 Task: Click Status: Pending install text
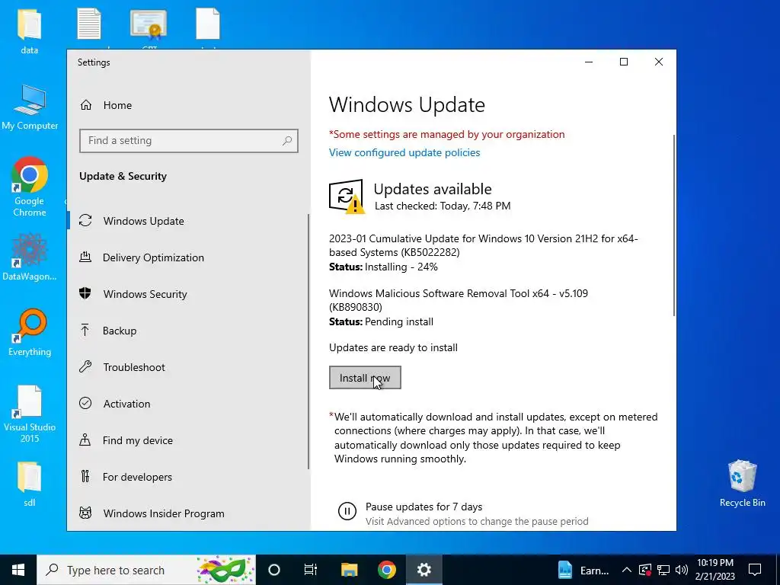point(381,322)
